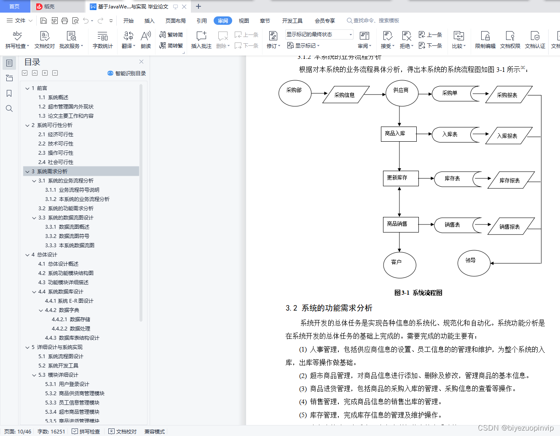This screenshot has width=560, height=436.
Task: Open 文档校对 document proofing
Action: click(x=44, y=40)
